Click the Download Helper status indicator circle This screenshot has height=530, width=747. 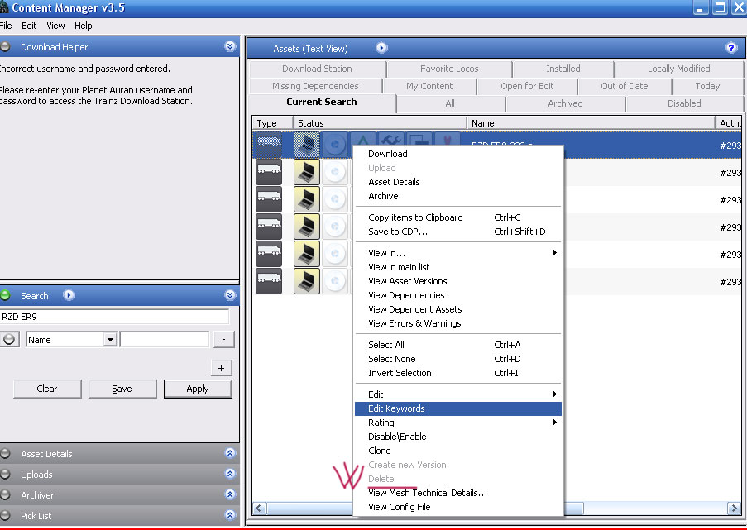pos(5,46)
